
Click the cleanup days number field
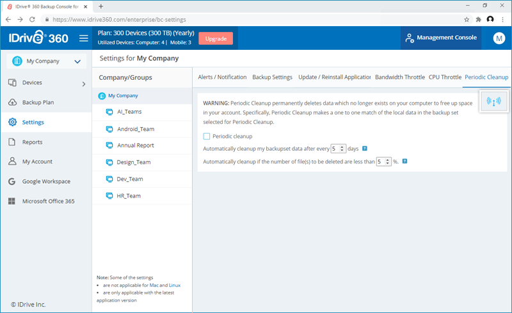[x=338, y=149]
